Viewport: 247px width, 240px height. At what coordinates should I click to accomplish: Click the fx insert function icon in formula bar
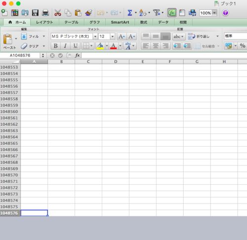coord(78,55)
